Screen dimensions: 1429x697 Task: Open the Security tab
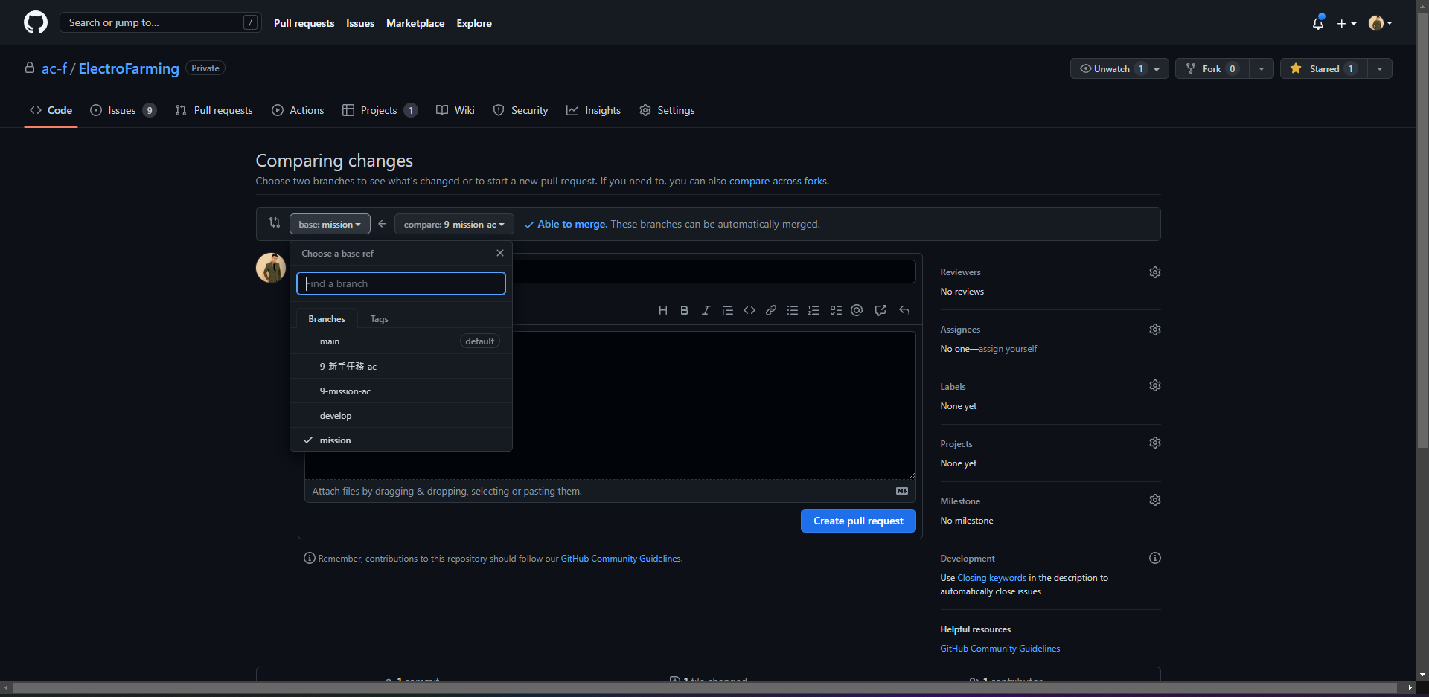tap(521, 110)
